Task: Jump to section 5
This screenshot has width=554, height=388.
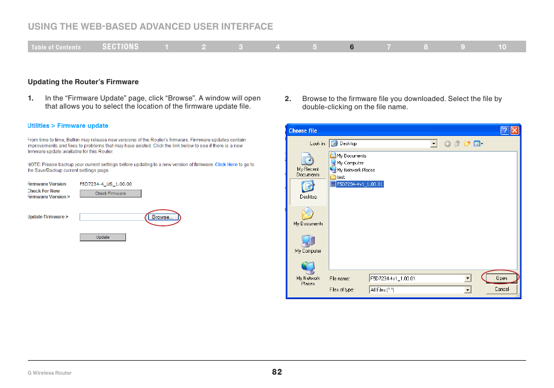Action: 315,47
